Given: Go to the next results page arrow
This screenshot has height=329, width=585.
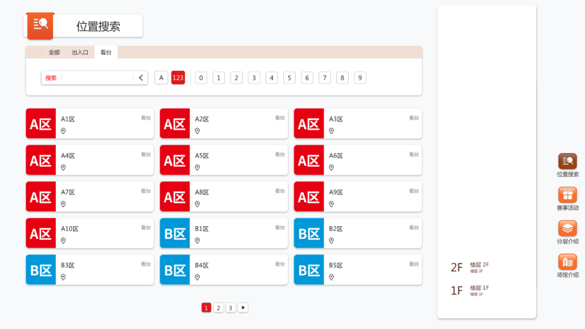Looking at the screenshot, I should (x=243, y=308).
